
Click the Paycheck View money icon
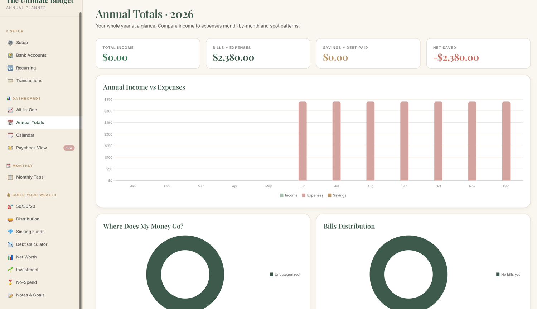(x=10, y=148)
